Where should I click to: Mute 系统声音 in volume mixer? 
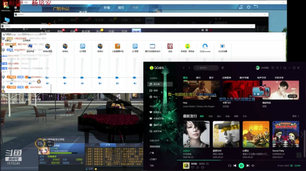[x=30, y=83]
